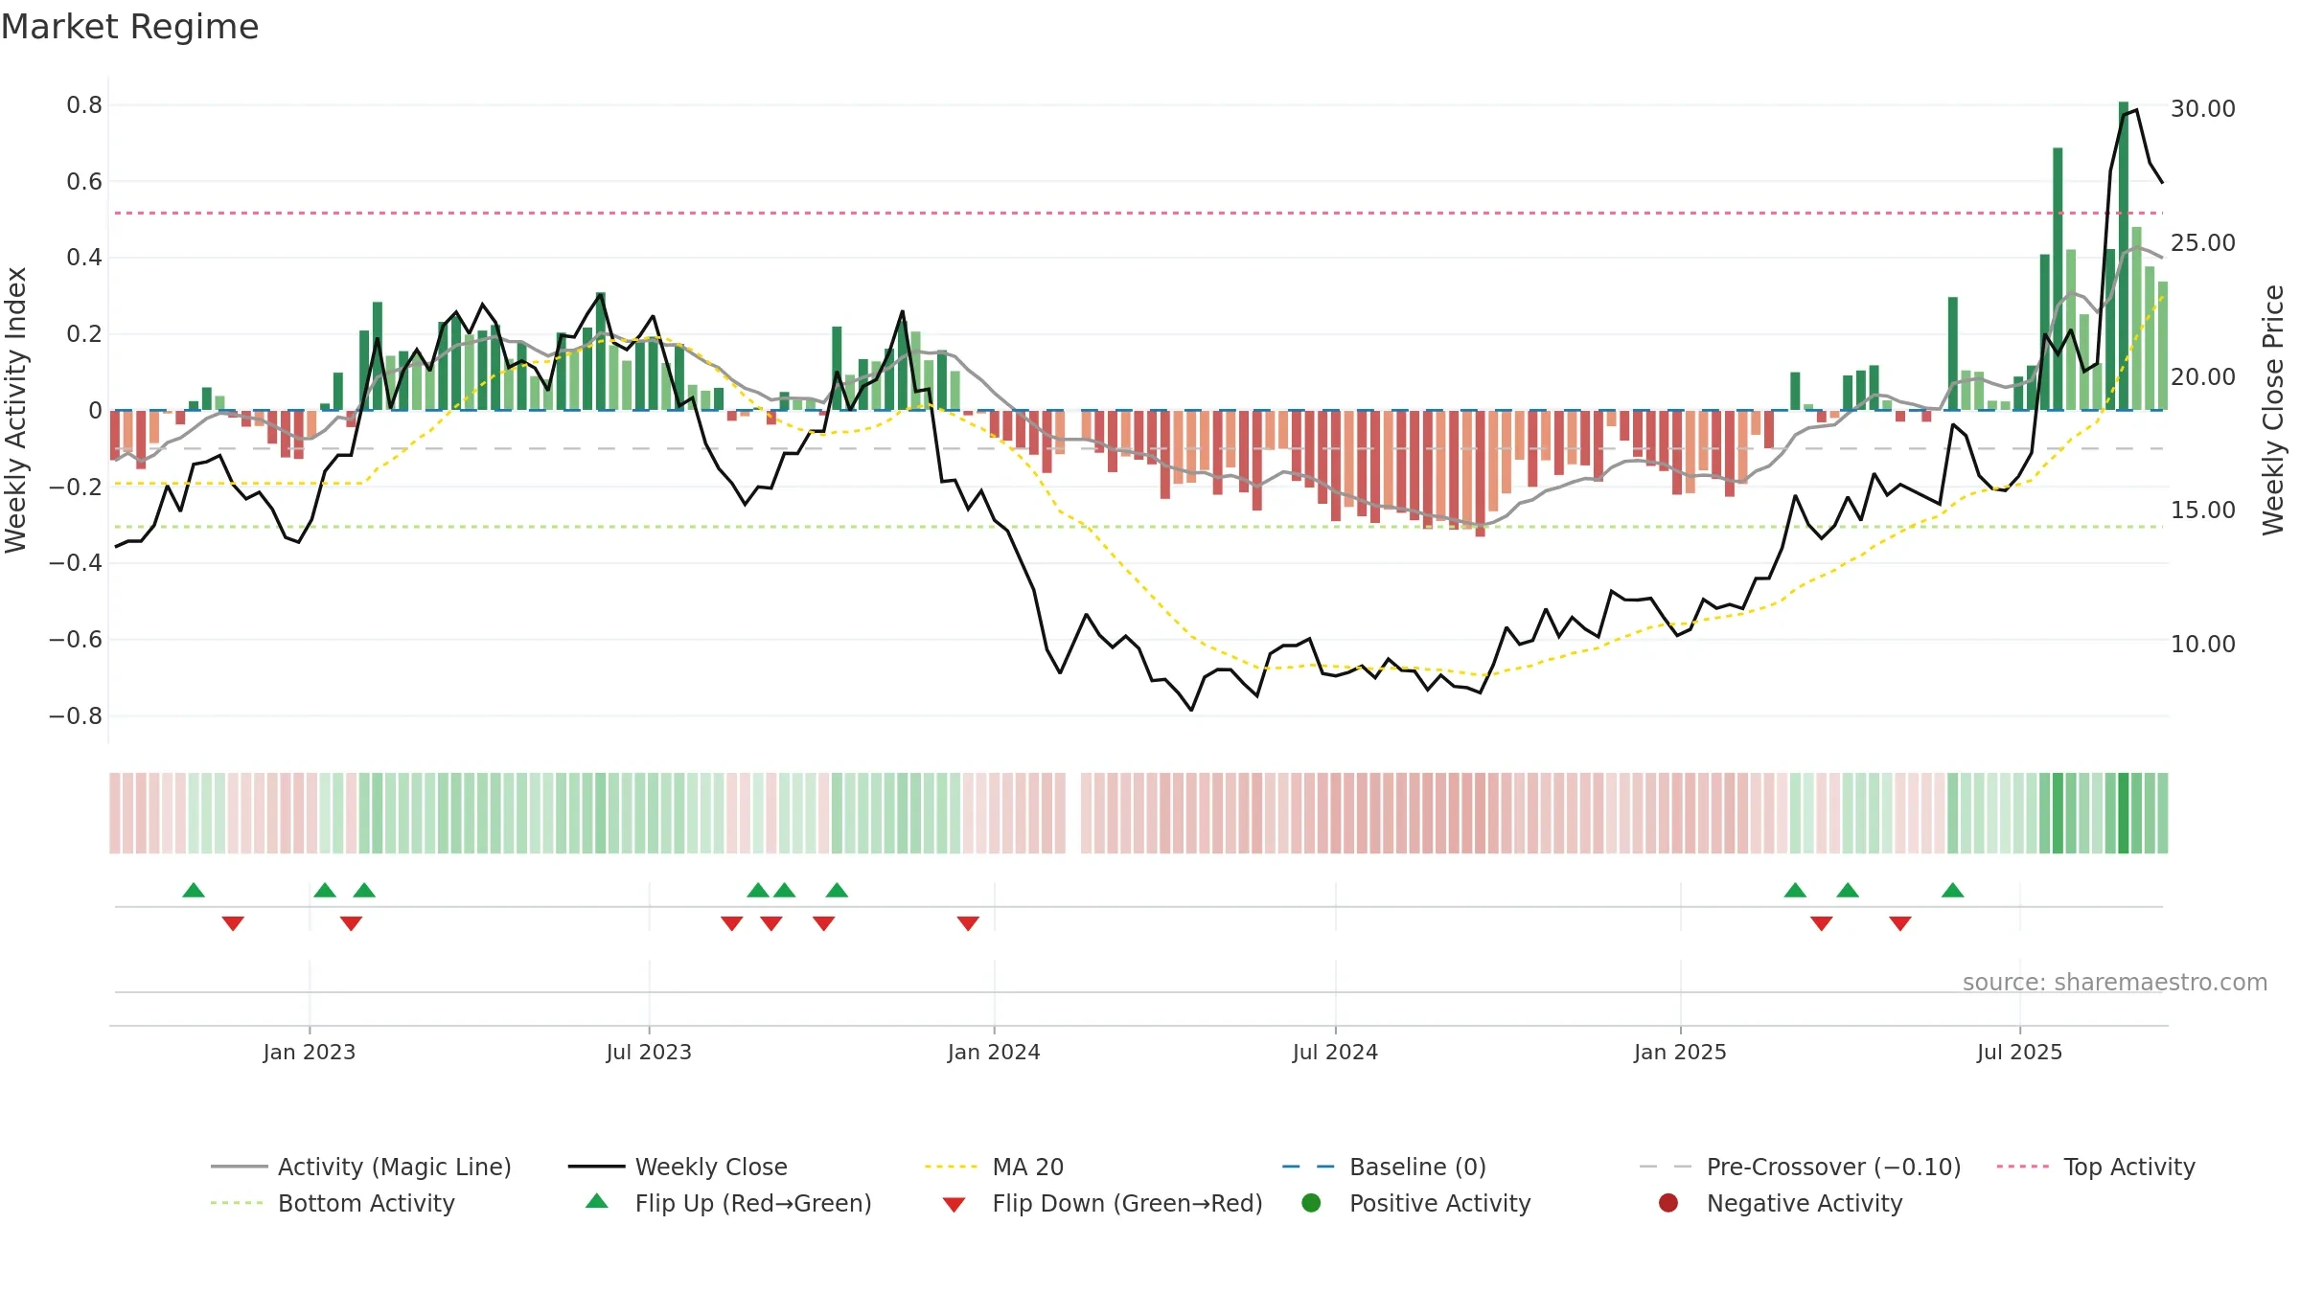Toggle the Baseline (0) legend entry
2300x1293 pixels.
click(x=1384, y=1167)
